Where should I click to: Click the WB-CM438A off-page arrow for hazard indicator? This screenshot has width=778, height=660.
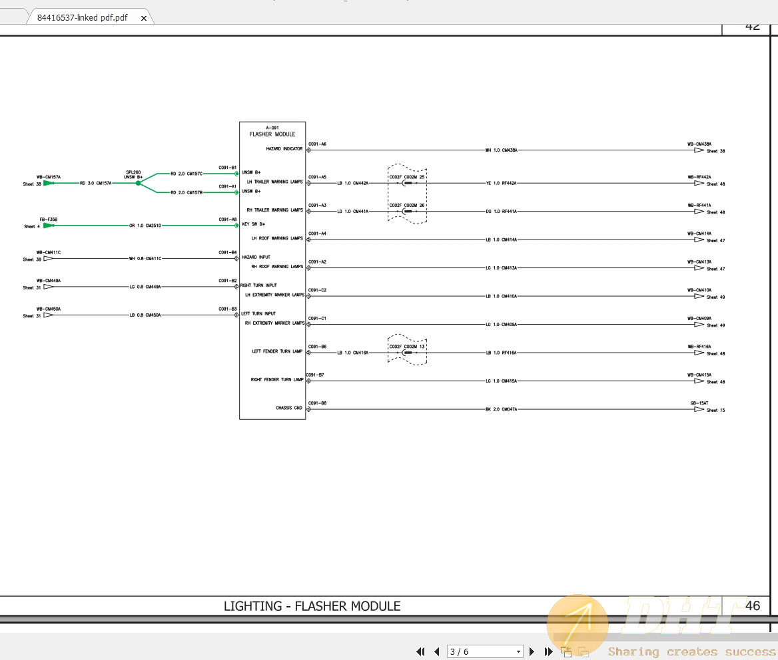click(699, 150)
